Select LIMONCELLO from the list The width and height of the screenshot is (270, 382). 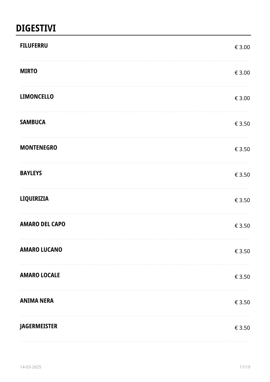37,97
